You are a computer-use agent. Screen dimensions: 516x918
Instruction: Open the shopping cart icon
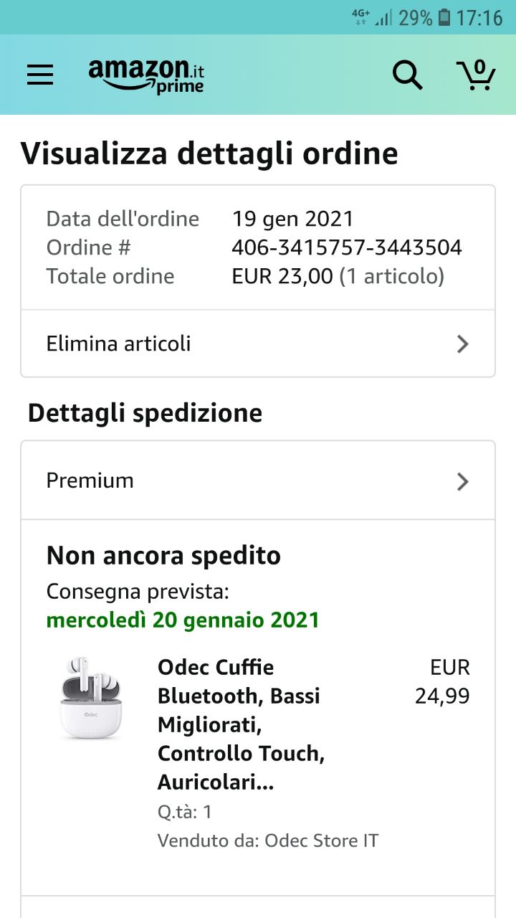pos(476,75)
